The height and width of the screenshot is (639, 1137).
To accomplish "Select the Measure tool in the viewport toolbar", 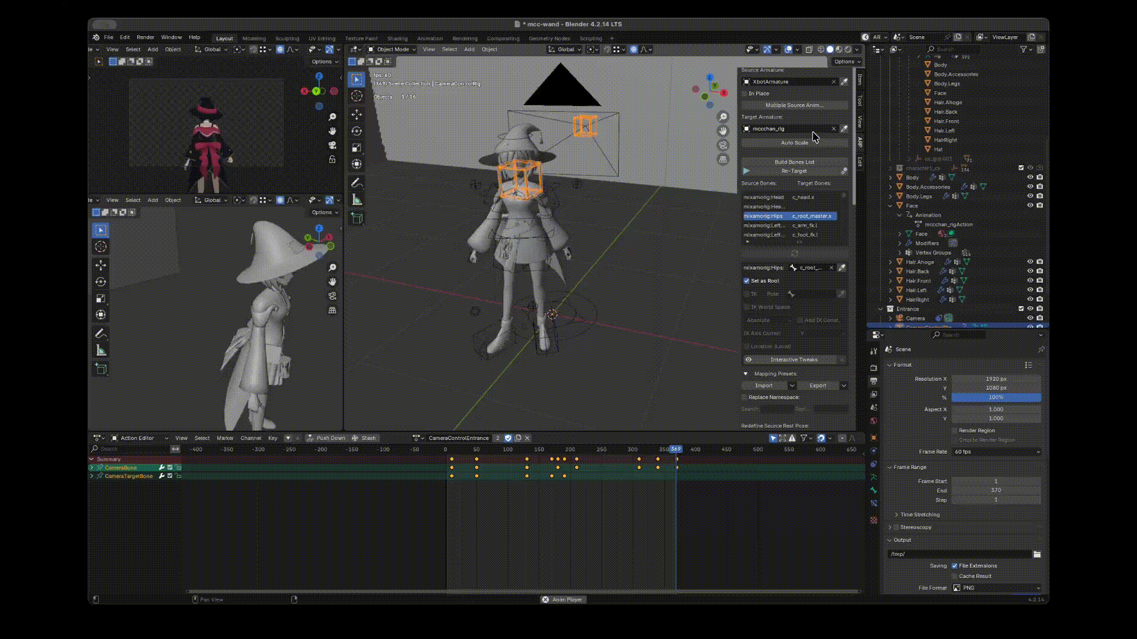I will point(356,200).
